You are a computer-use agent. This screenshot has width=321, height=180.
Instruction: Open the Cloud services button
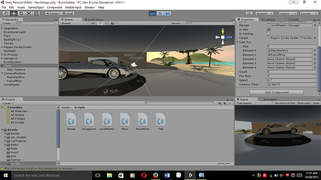pos(249,13)
